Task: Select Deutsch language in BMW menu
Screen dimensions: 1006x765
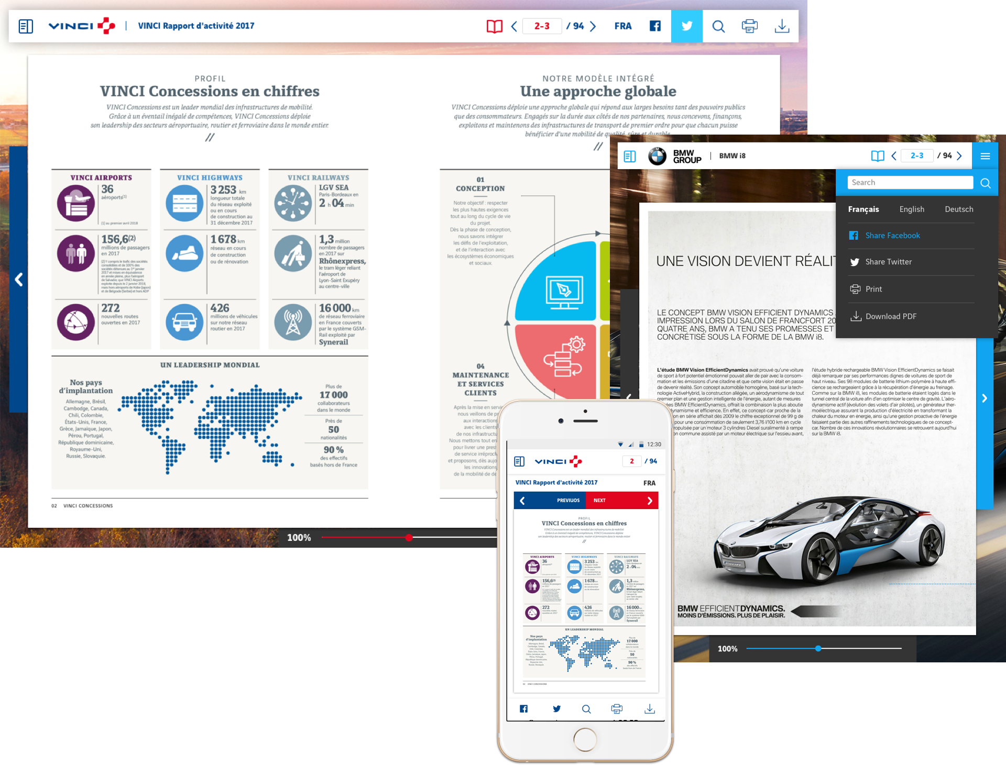Action: click(959, 209)
